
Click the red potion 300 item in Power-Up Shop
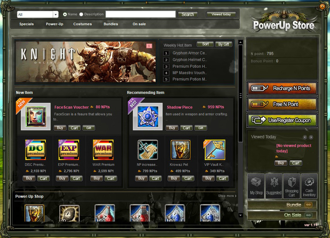point(140,213)
